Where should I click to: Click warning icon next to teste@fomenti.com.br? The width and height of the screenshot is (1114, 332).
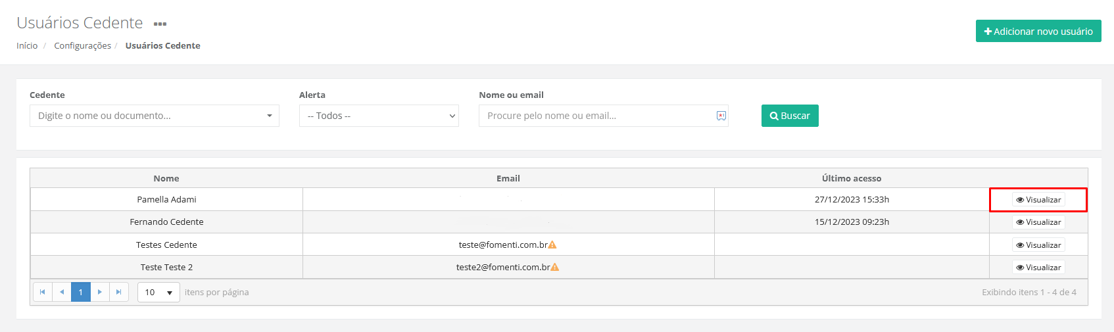click(552, 245)
